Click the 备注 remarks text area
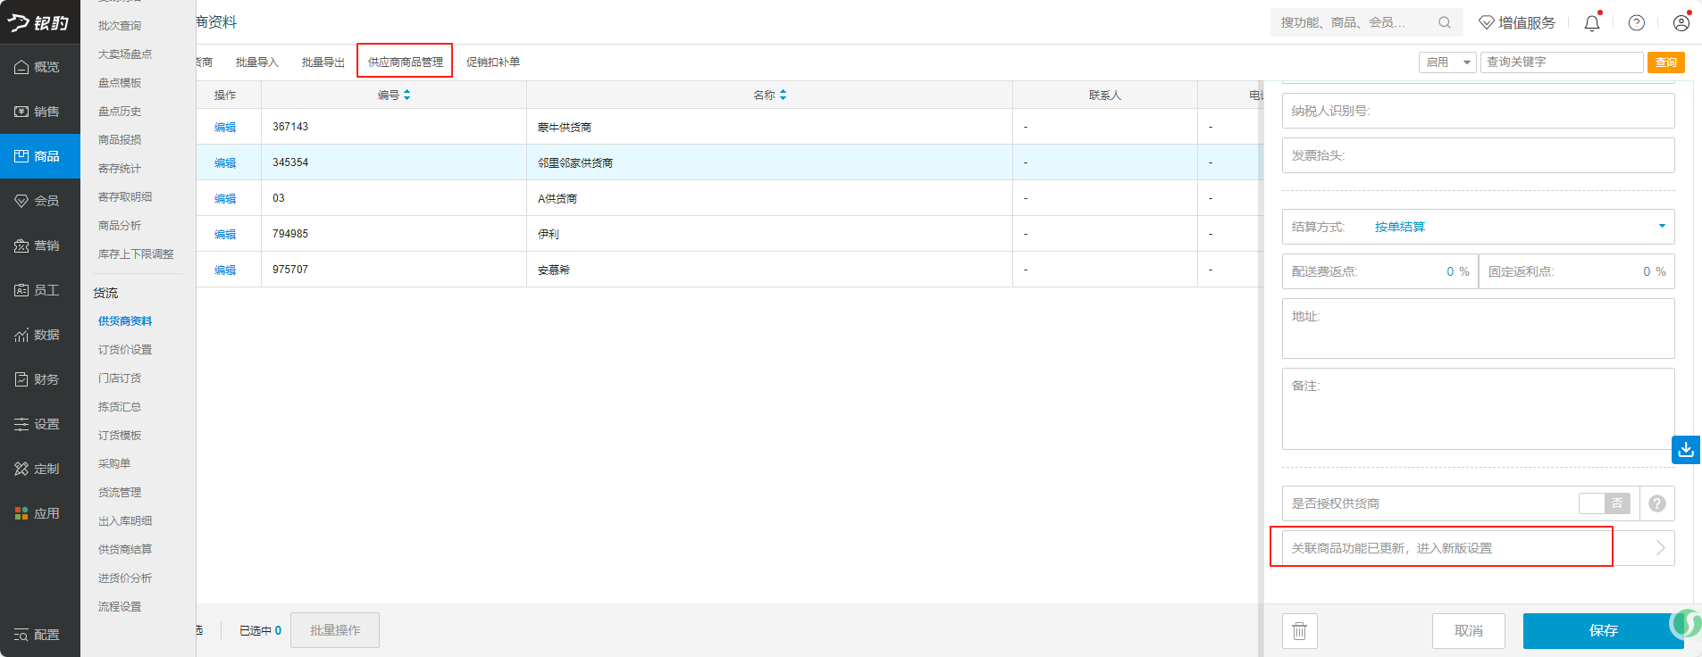The image size is (1702, 657). tap(1479, 409)
